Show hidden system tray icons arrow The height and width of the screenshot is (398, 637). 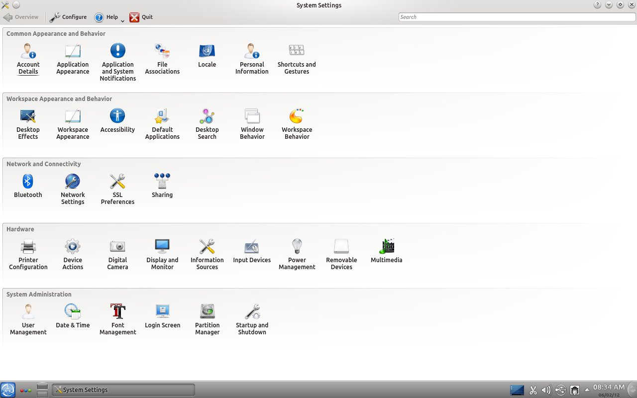click(x=587, y=390)
